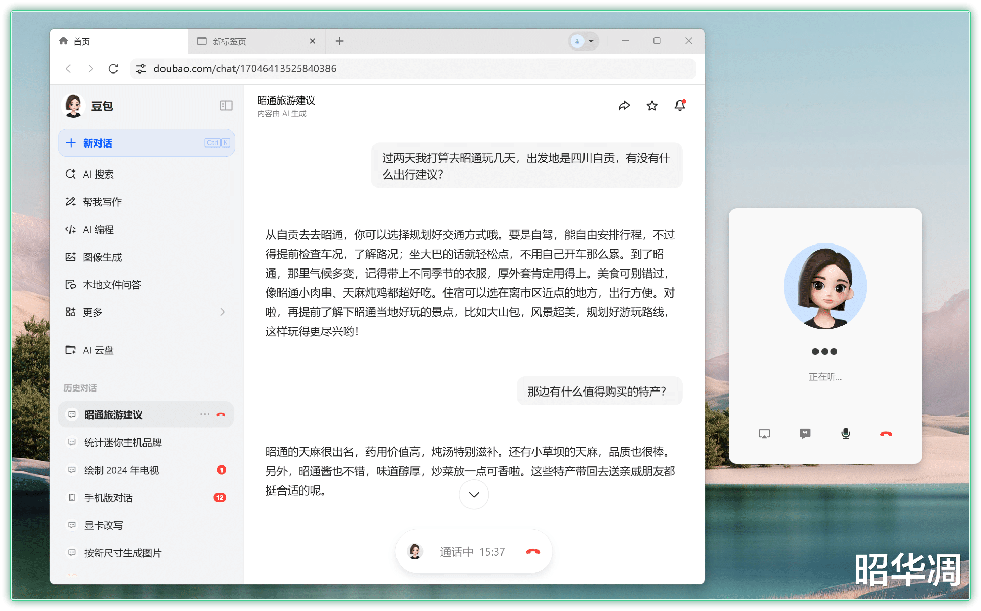Expand the 更多 menu chevron
The height and width of the screenshot is (611, 981).
click(222, 312)
